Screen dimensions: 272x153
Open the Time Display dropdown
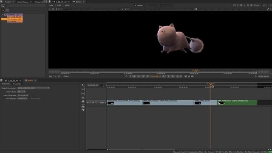tap(23, 99)
